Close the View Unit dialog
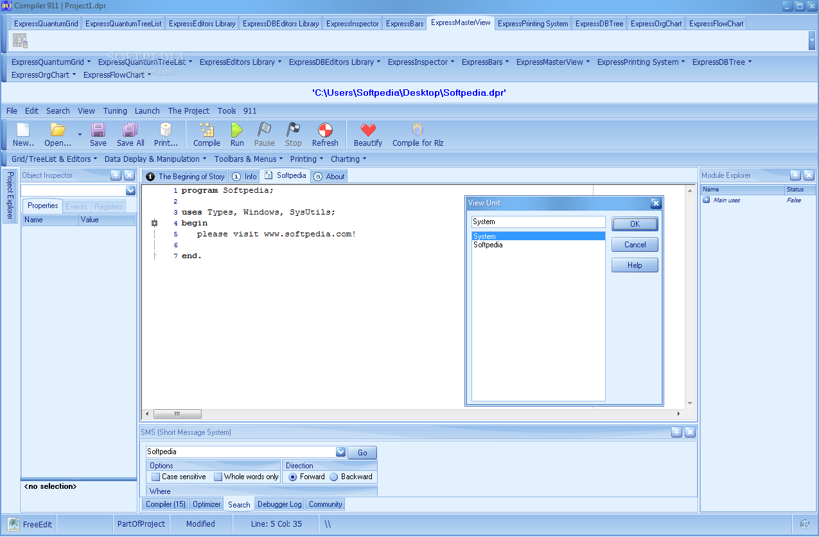The image size is (819, 537). (656, 203)
